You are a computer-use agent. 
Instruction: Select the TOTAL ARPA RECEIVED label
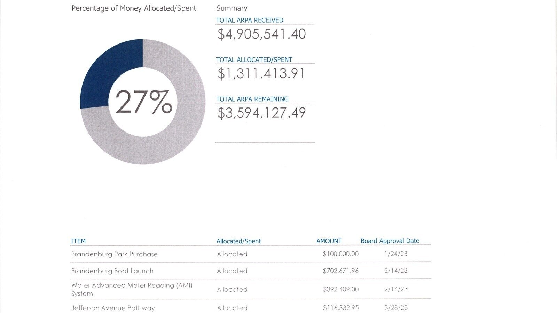pos(250,20)
